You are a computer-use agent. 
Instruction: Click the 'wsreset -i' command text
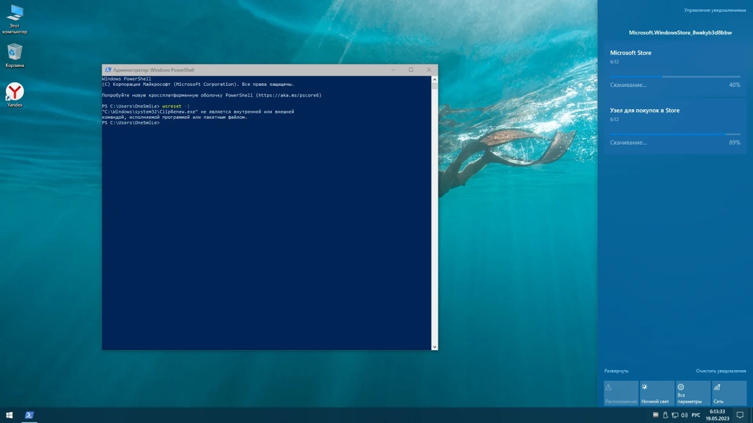(176, 106)
